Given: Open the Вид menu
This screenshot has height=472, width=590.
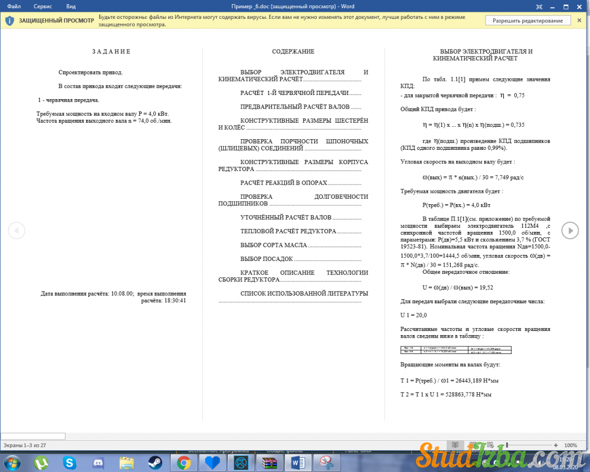Looking at the screenshot, I should [x=71, y=6].
